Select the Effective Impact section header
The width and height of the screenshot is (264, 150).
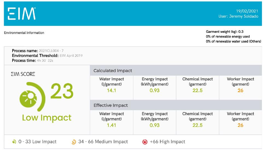110,105
